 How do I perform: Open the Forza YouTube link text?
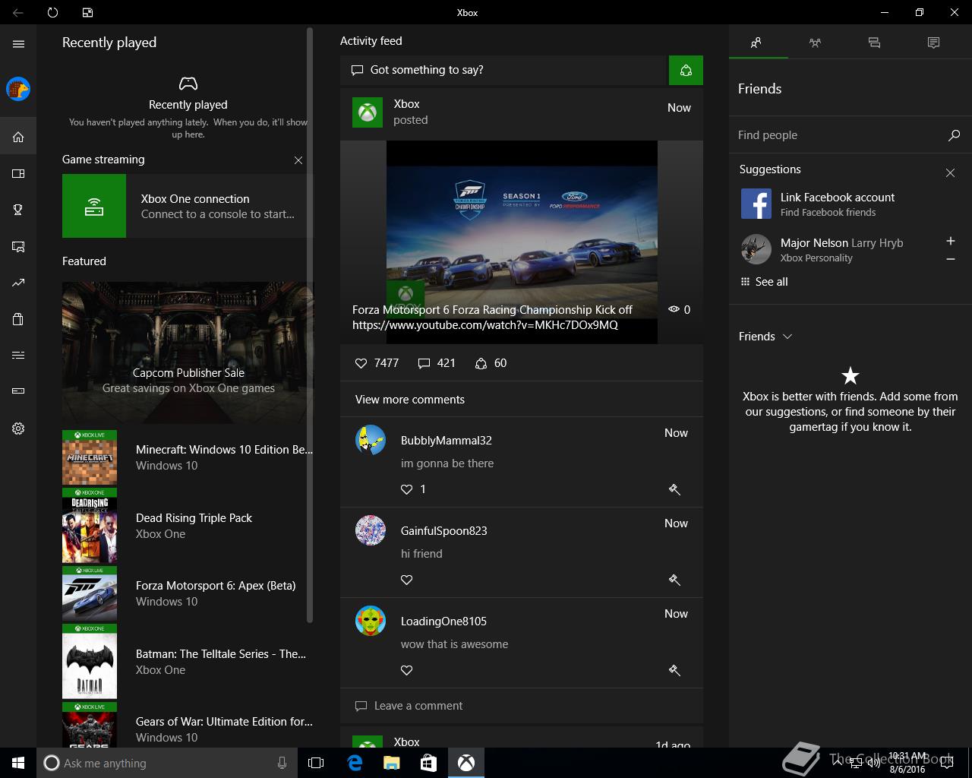click(x=485, y=325)
